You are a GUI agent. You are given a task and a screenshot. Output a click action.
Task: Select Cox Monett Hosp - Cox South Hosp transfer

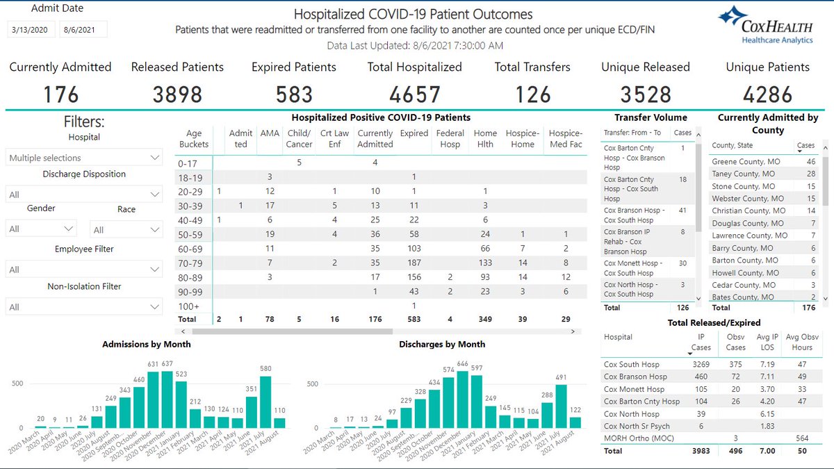click(648, 268)
